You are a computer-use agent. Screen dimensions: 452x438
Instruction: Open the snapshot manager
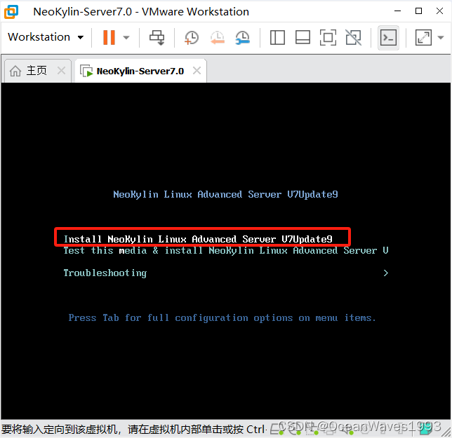pyautogui.click(x=243, y=38)
